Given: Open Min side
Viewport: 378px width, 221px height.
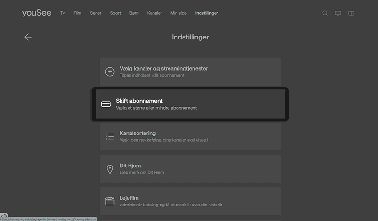Looking at the screenshot, I should [178, 13].
